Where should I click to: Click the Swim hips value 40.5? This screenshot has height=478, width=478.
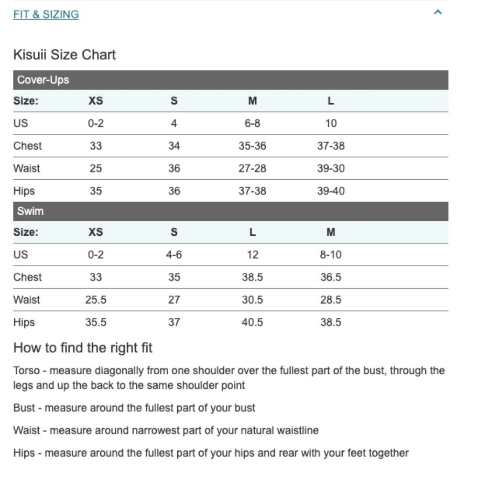(x=252, y=322)
